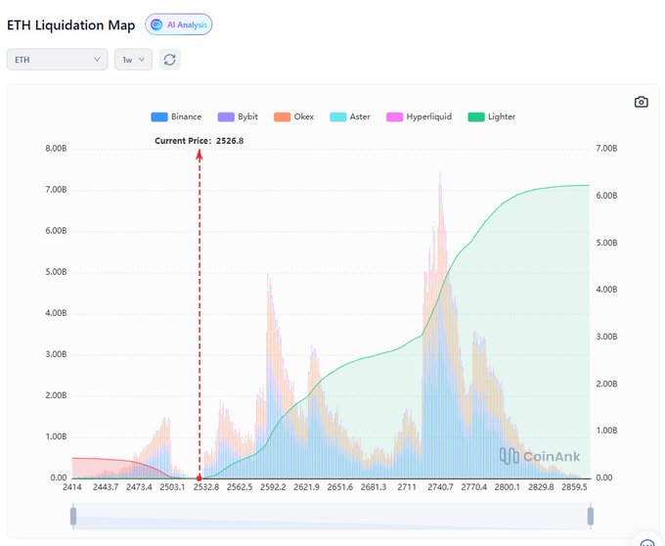
Task: Click the Binance blue color swatch
Action: (159, 117)
